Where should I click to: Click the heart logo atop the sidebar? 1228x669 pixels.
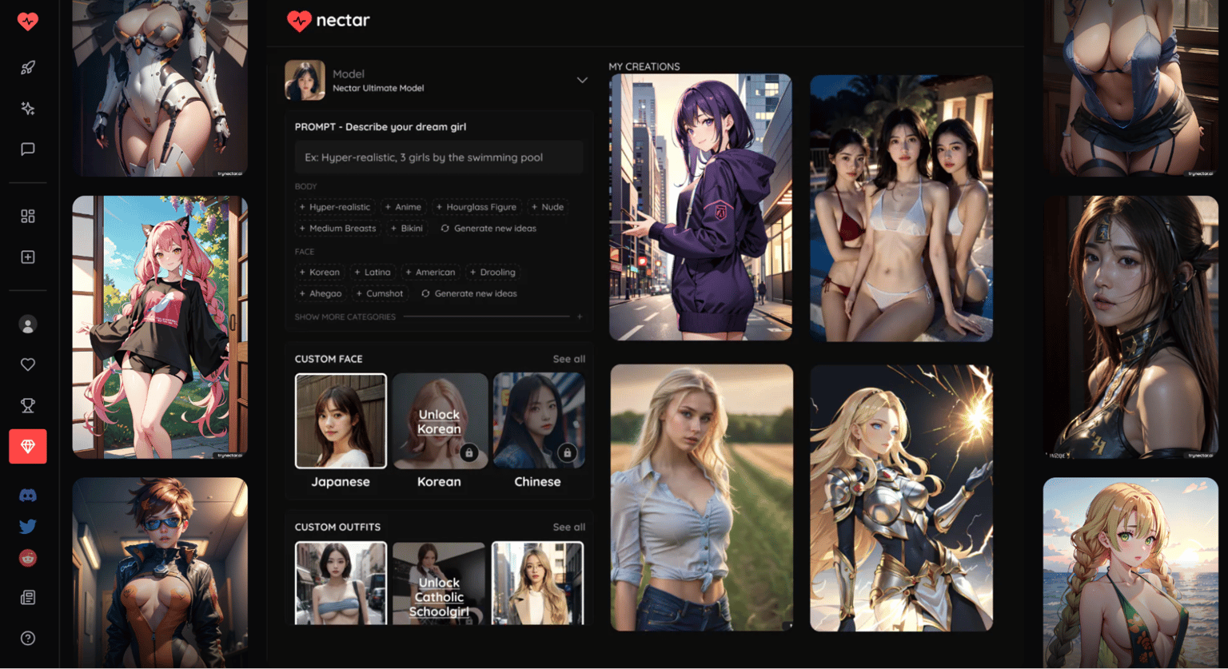(28, 21)
